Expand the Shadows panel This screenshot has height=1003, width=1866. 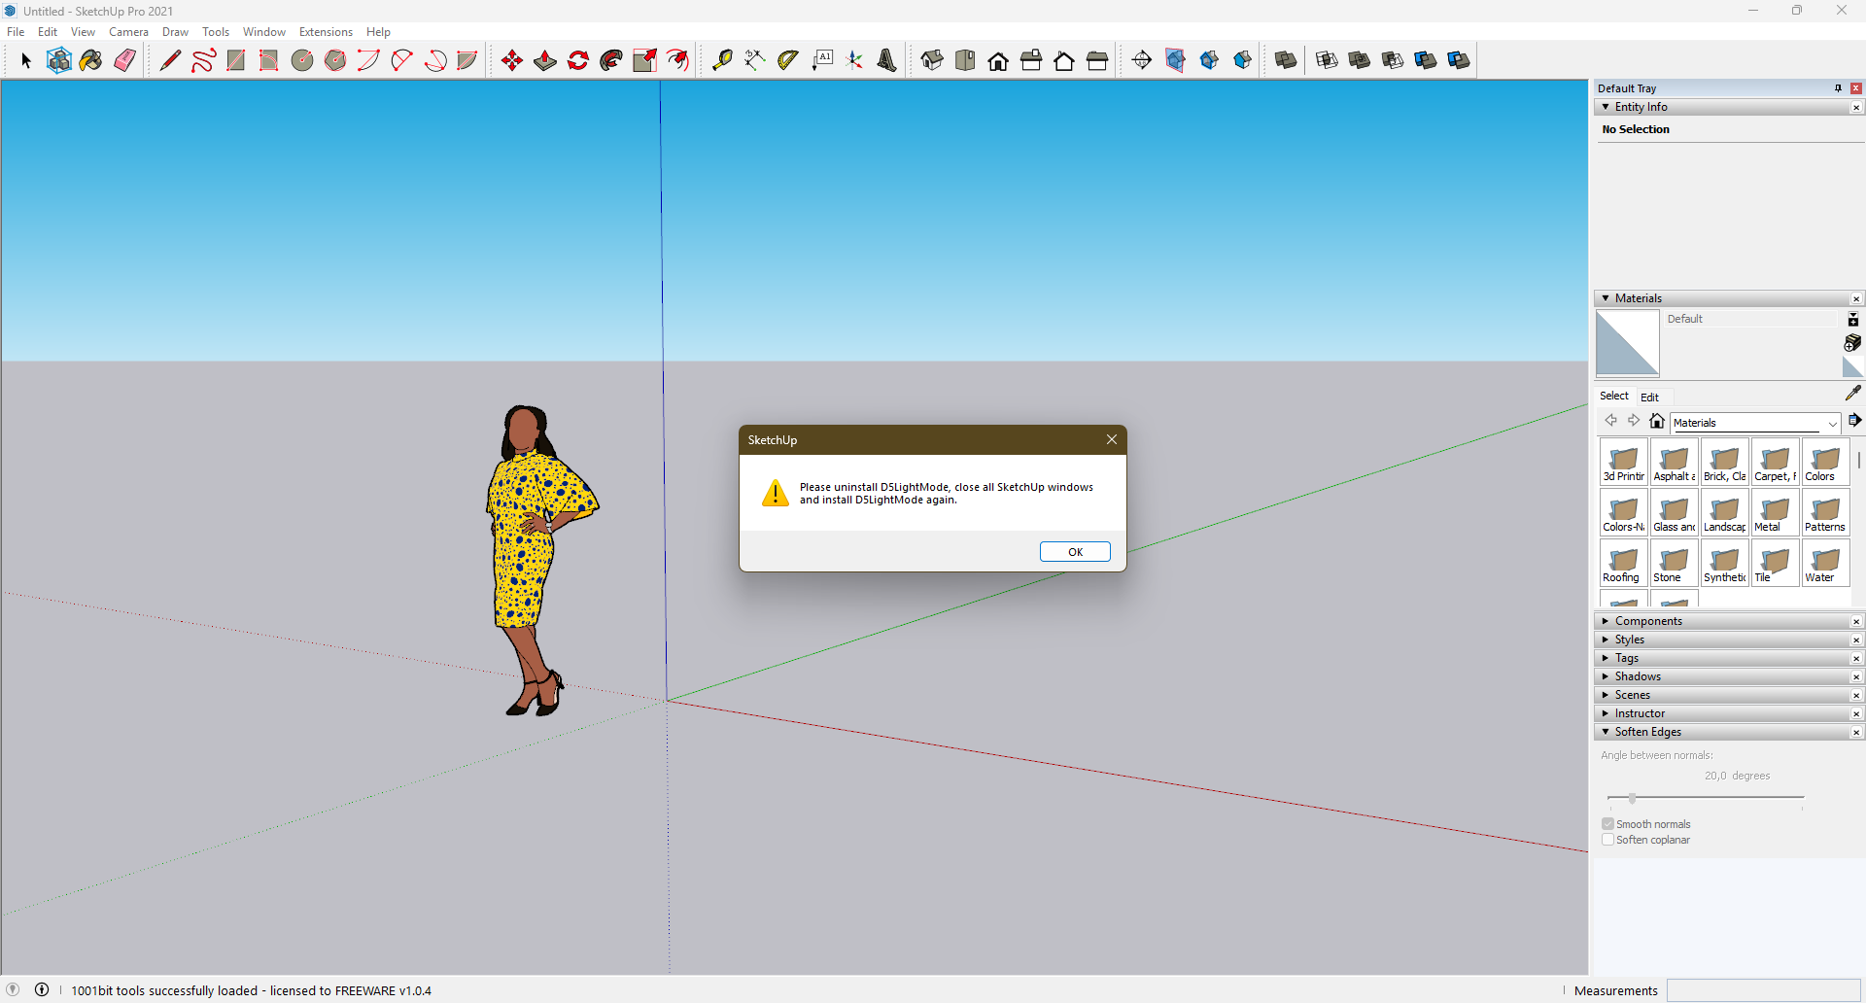(x=1638, y=676)
